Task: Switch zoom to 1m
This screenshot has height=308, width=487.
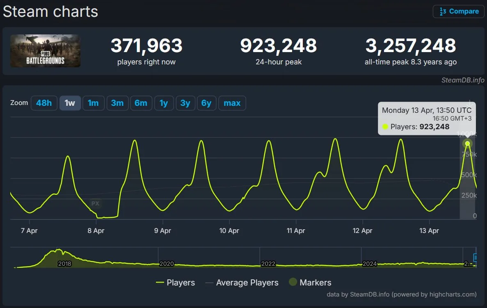Action: 93,103
